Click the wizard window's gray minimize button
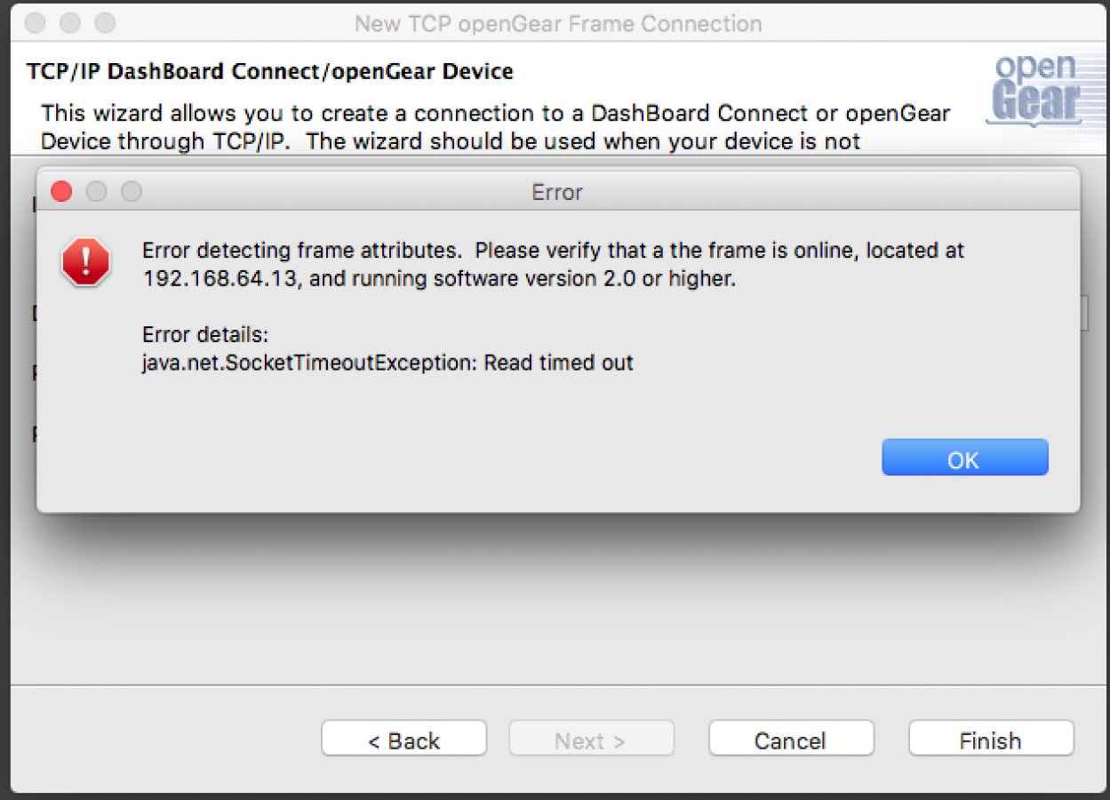The height and width of the screenshot is (800, 1110). pyautogui.click(x=70, y=22)
